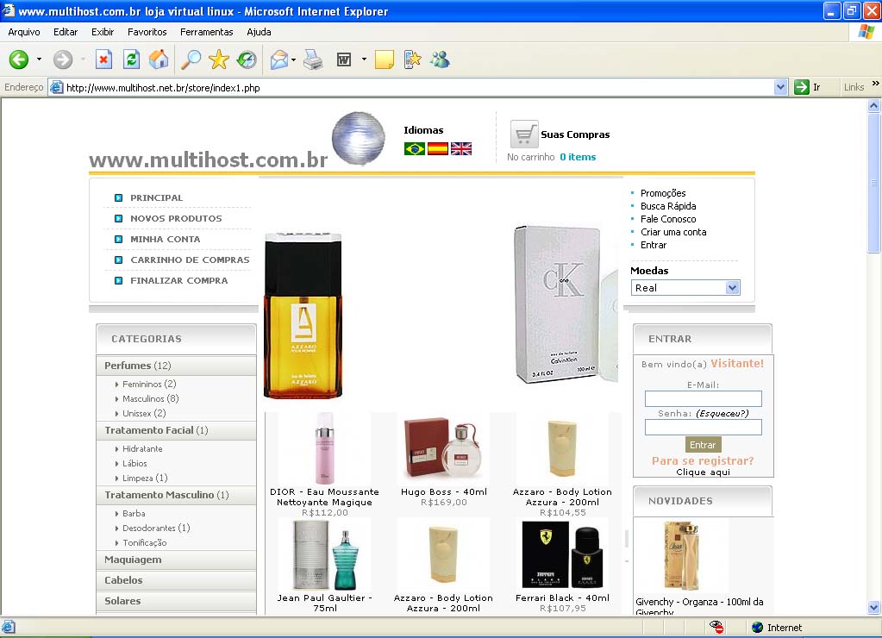This screenshot has height=638, width=882.
Task: Open the History icon
Action: [x=247, y=59]
